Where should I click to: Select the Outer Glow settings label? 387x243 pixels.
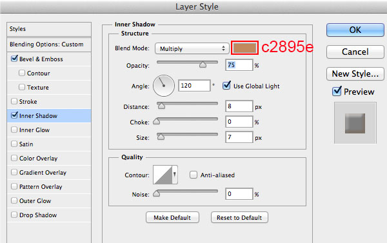coord(35,201)
